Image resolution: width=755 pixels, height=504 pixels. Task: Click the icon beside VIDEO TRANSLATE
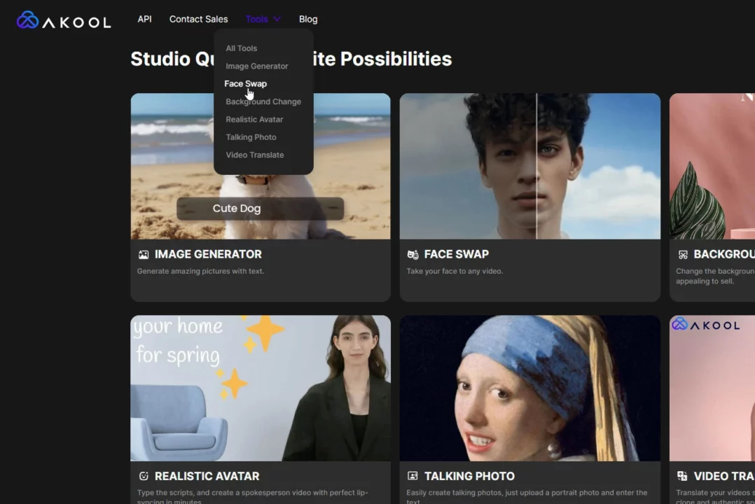click(681, 476)
